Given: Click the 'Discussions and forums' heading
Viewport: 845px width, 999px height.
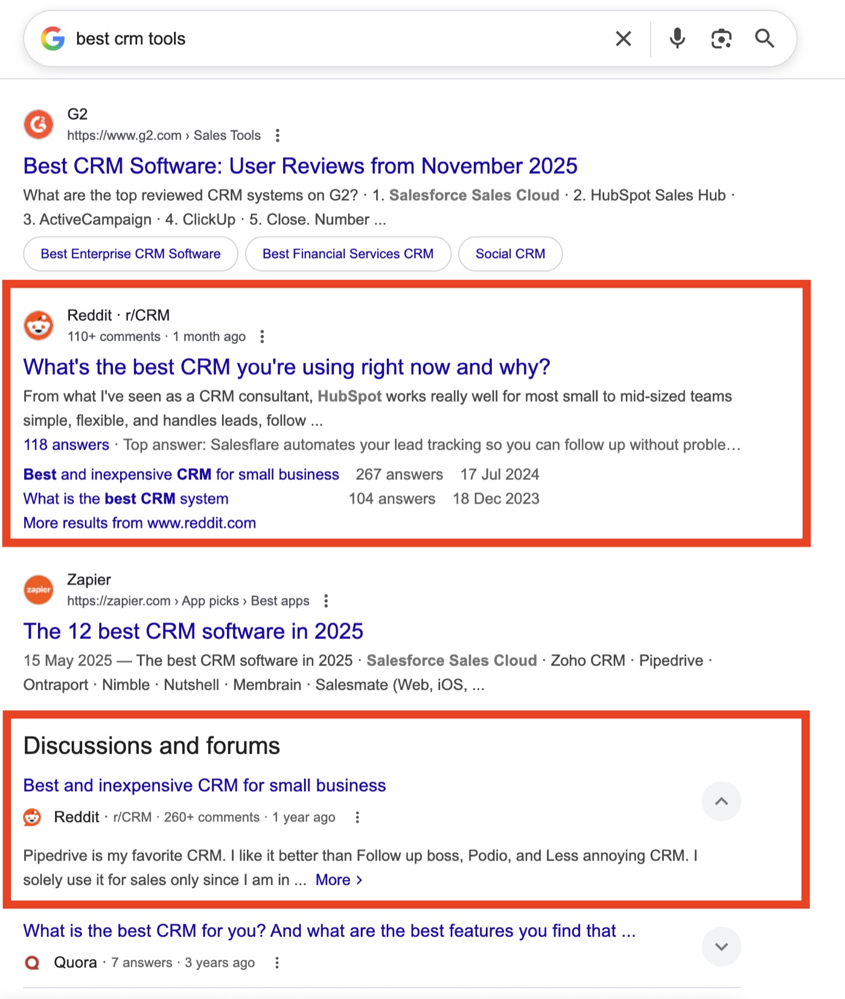Looking at the screenshot, I should pos(151,745).
